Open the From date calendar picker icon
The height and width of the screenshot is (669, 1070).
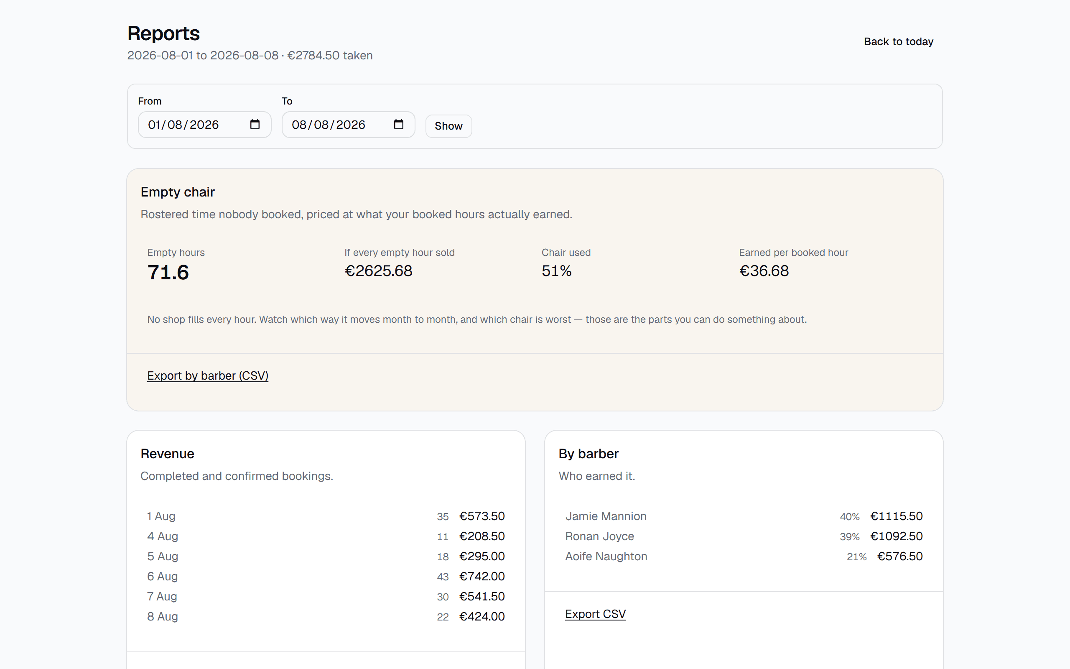(255, 124)
